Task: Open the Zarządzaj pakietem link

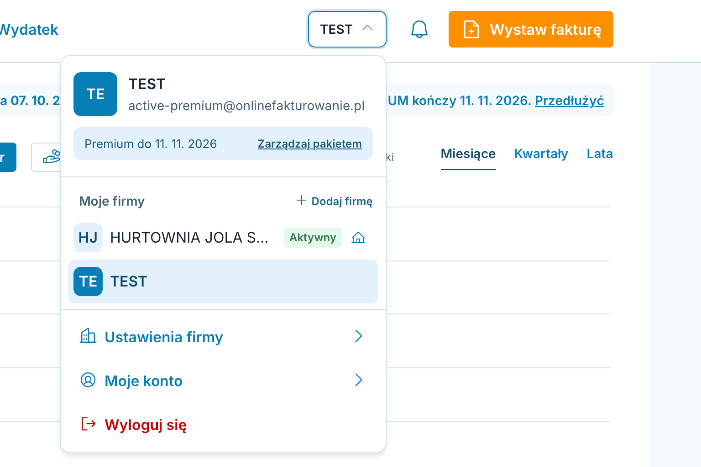Action: (310, 144)
